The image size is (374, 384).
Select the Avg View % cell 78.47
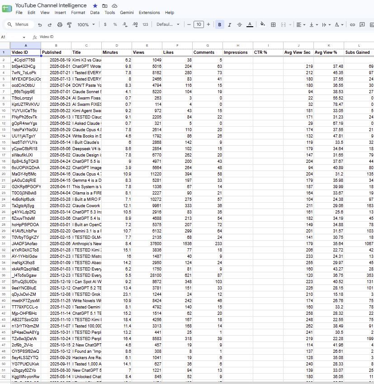329,104
